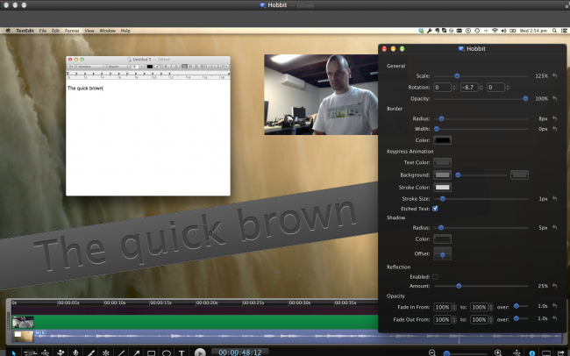
Task: Open the Window menu in the recording
Action: 107,31
